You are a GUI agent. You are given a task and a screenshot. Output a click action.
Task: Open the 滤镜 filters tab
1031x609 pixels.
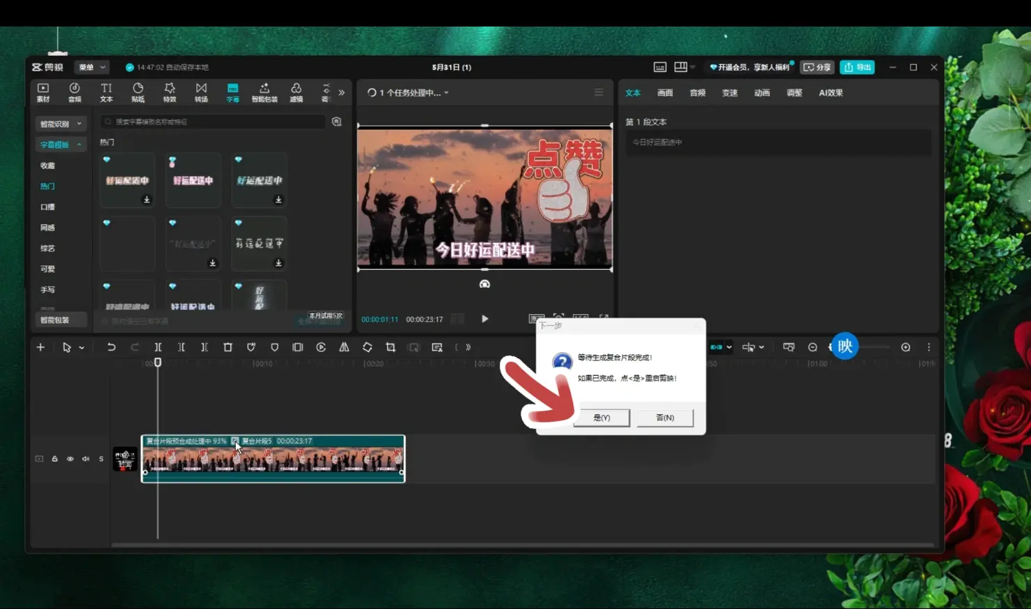click(297, 92)
